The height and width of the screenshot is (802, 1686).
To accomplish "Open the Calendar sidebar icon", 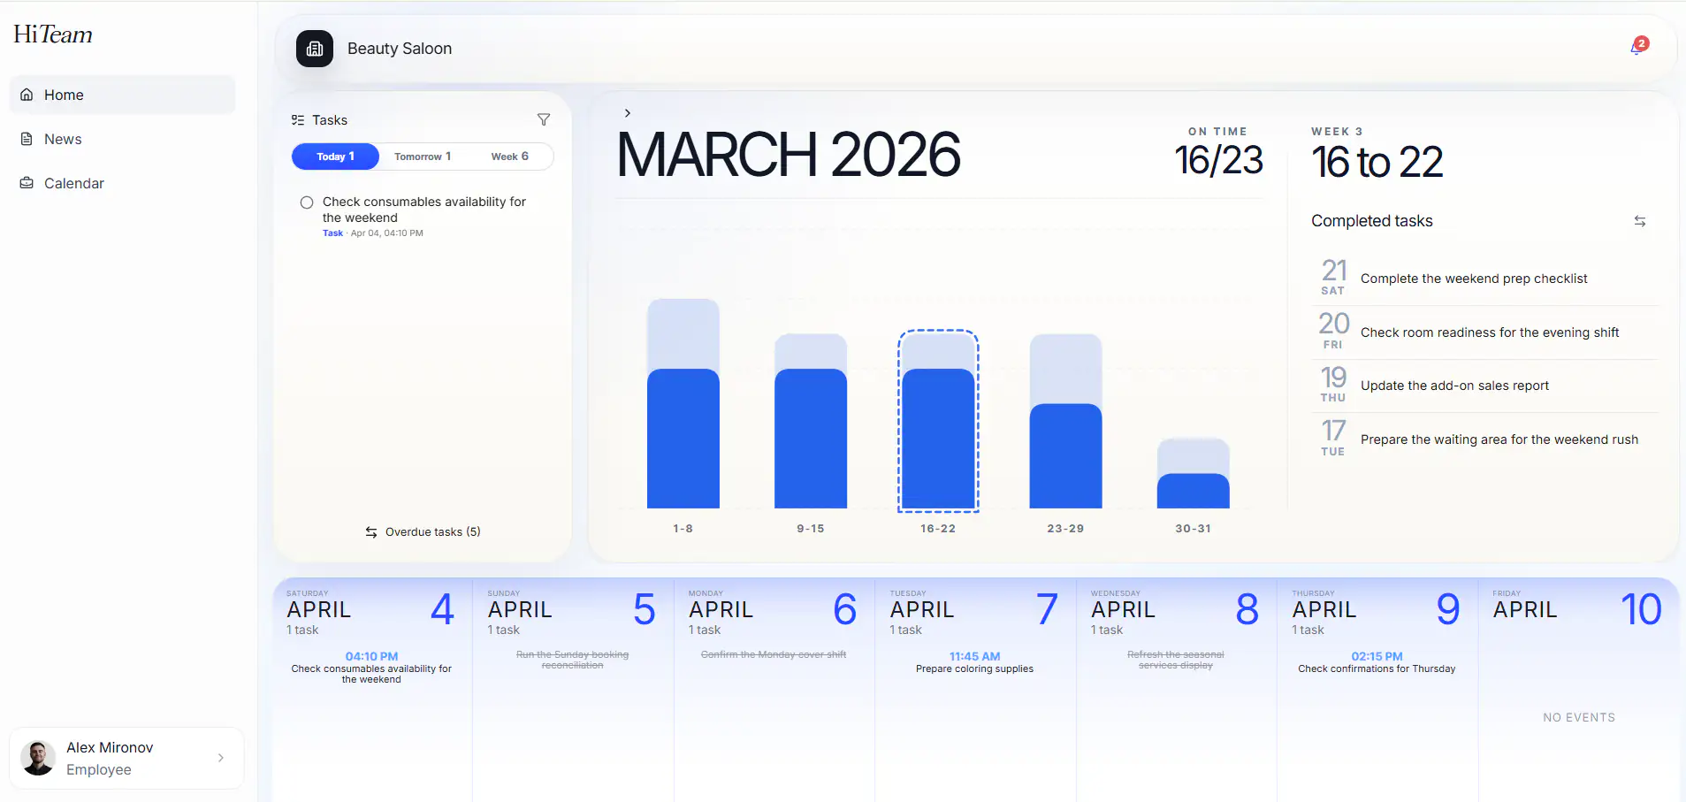I will point(26,183).
